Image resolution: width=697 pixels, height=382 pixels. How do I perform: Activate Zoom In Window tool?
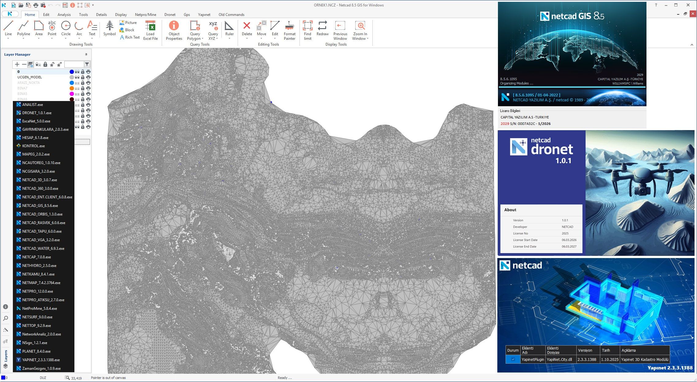[360, 30]
